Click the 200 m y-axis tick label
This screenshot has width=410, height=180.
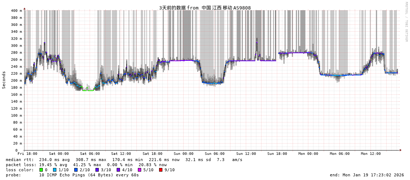point(16,81)
